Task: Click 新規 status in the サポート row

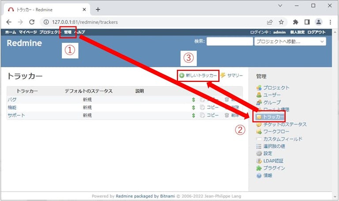Action: tap(87, 115)
